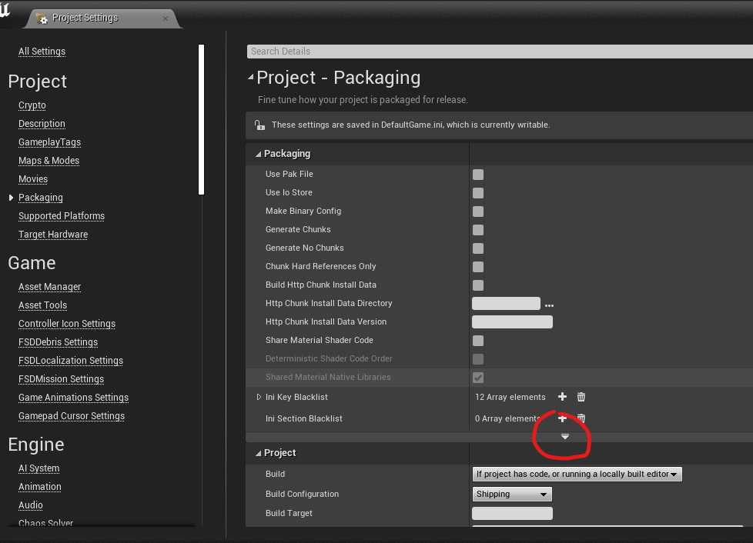Collapse the Project section header
The height and width of the screenshot is (543, 753).
(x=259, y=453)
